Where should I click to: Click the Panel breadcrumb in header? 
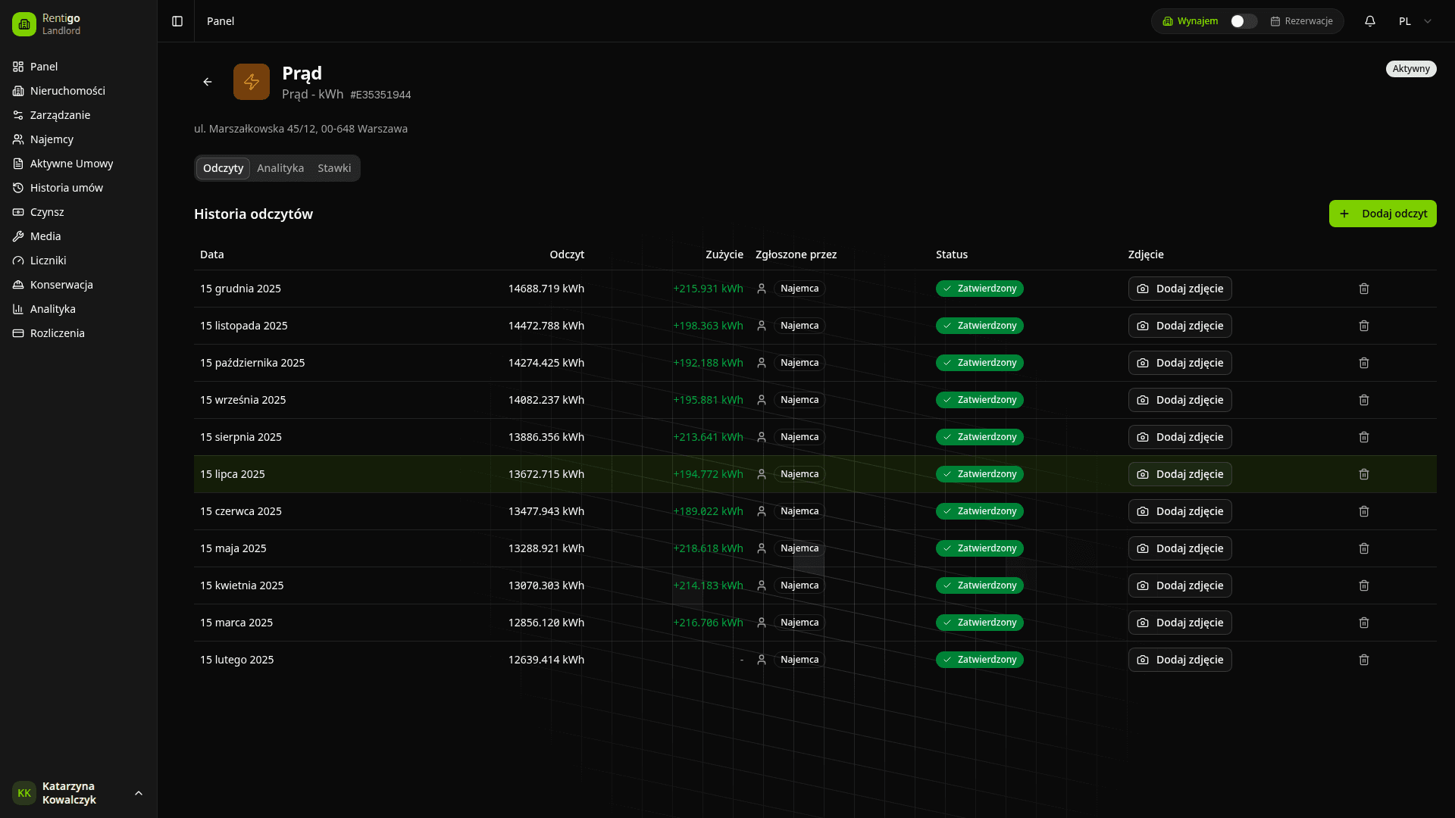[x=221, y=21]
